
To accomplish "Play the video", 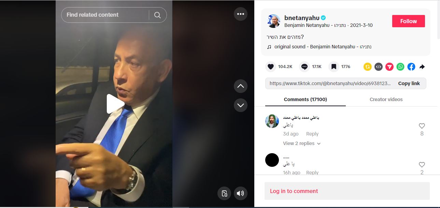I will click(115, 104).
